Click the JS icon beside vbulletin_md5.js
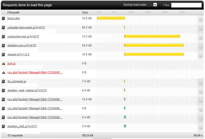 [x=3, y=126]
